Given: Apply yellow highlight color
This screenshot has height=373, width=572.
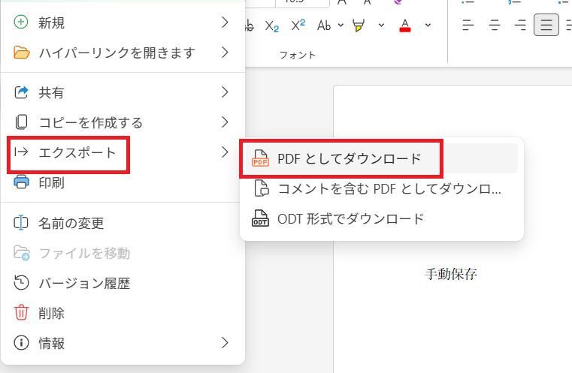Looking at the screenshot, I should (x=359, y=26).
